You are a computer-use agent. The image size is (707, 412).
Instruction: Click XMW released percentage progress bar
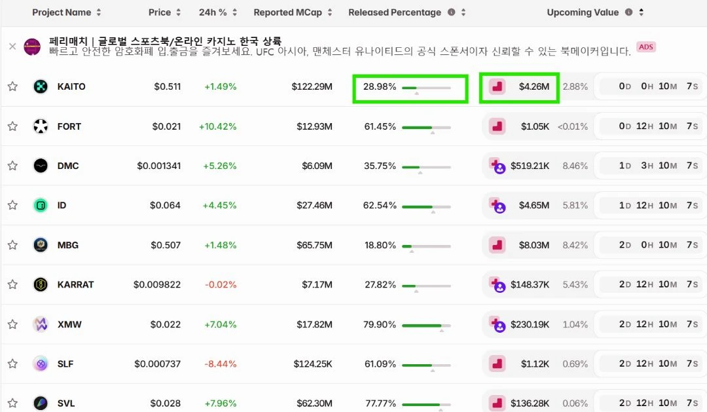pyautogui.click(x=426, y=326)
